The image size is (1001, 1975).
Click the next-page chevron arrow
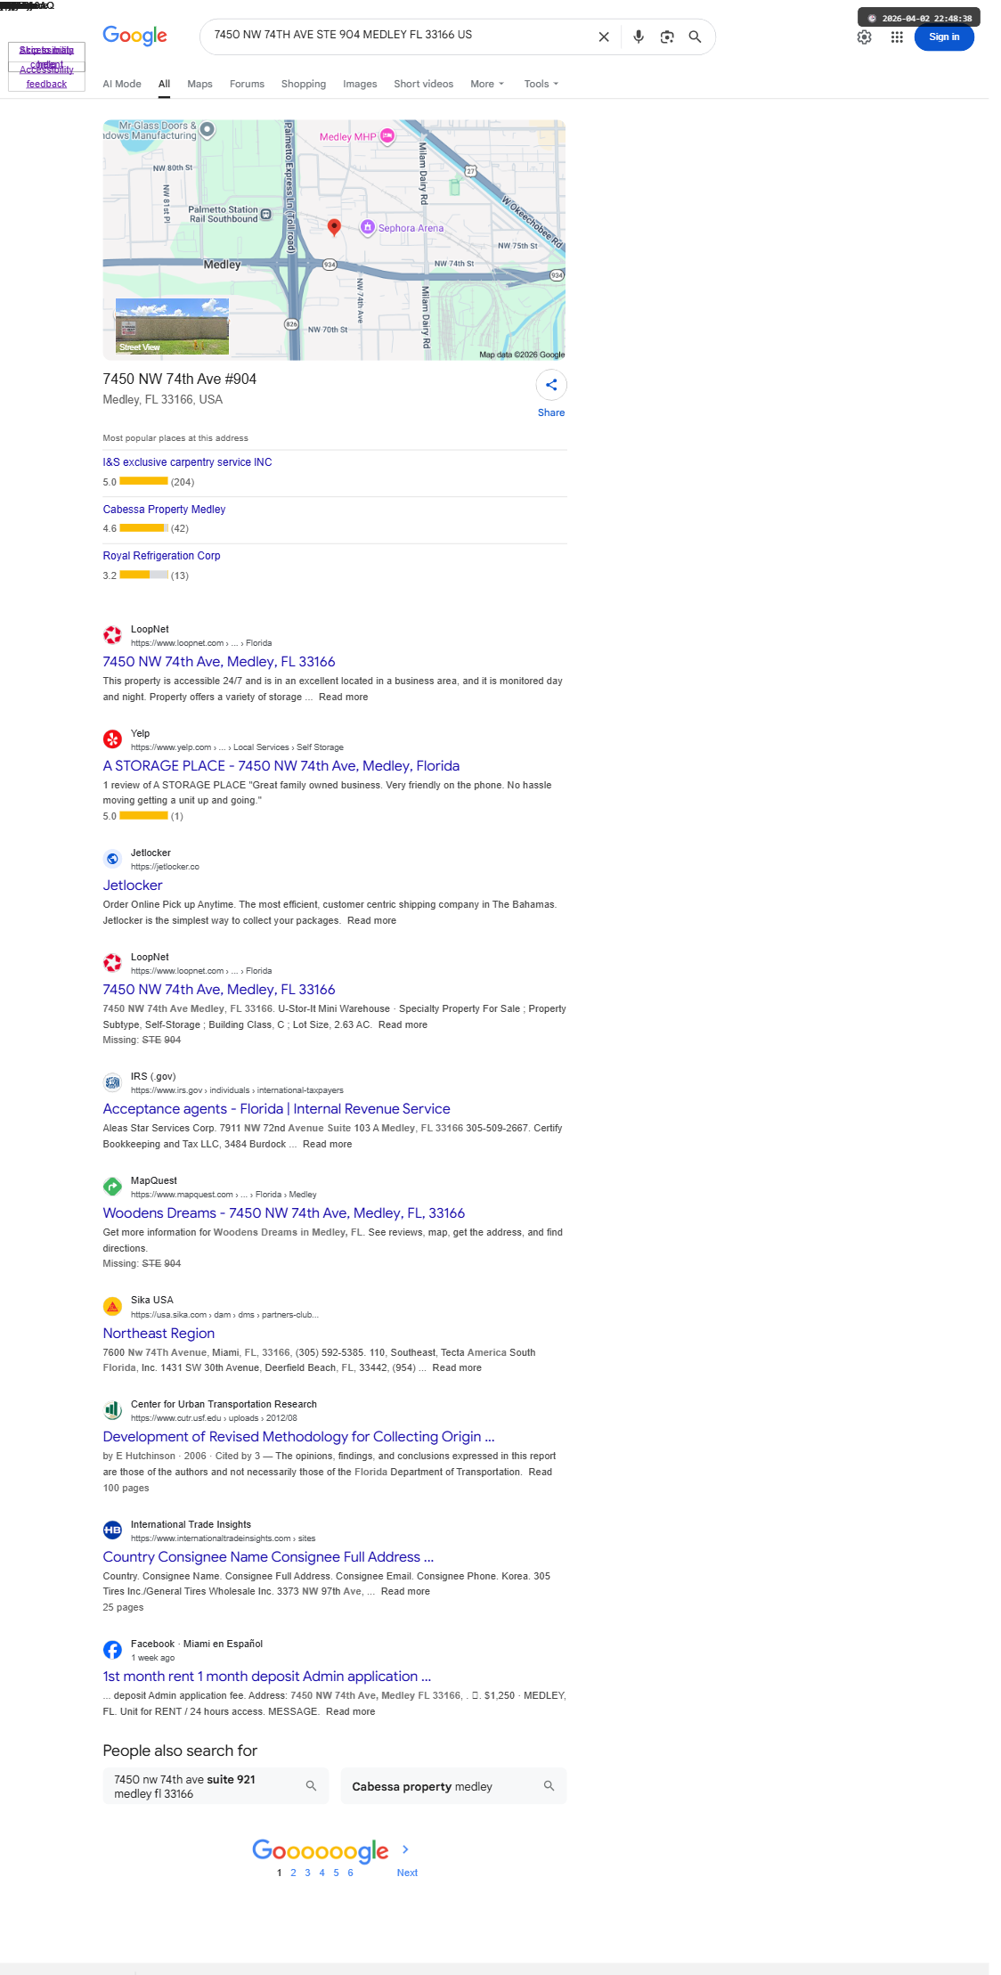(x=405, y=1849)
